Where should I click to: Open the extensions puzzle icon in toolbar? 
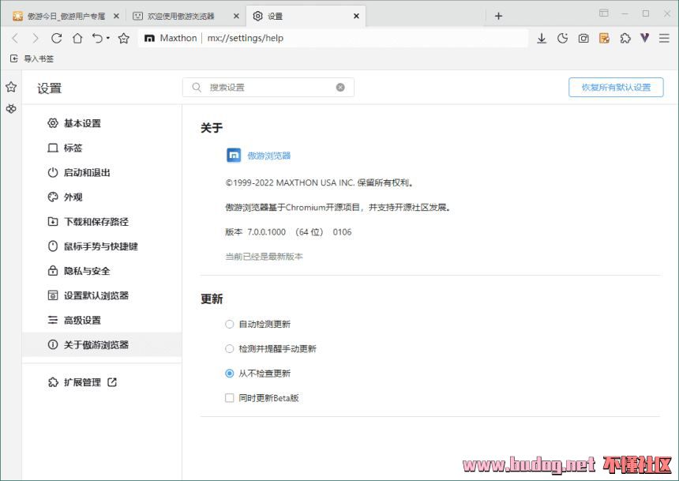[x=625, y=39]
